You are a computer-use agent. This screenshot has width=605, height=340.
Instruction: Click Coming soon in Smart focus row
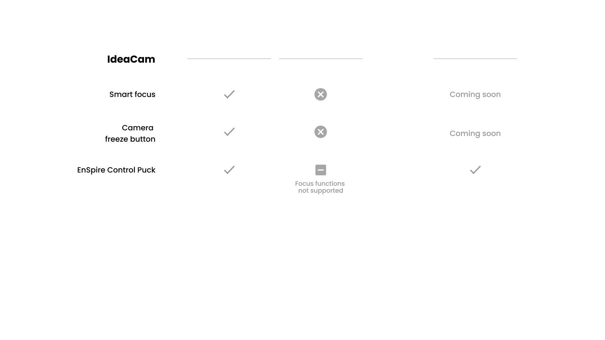(475, 94)
